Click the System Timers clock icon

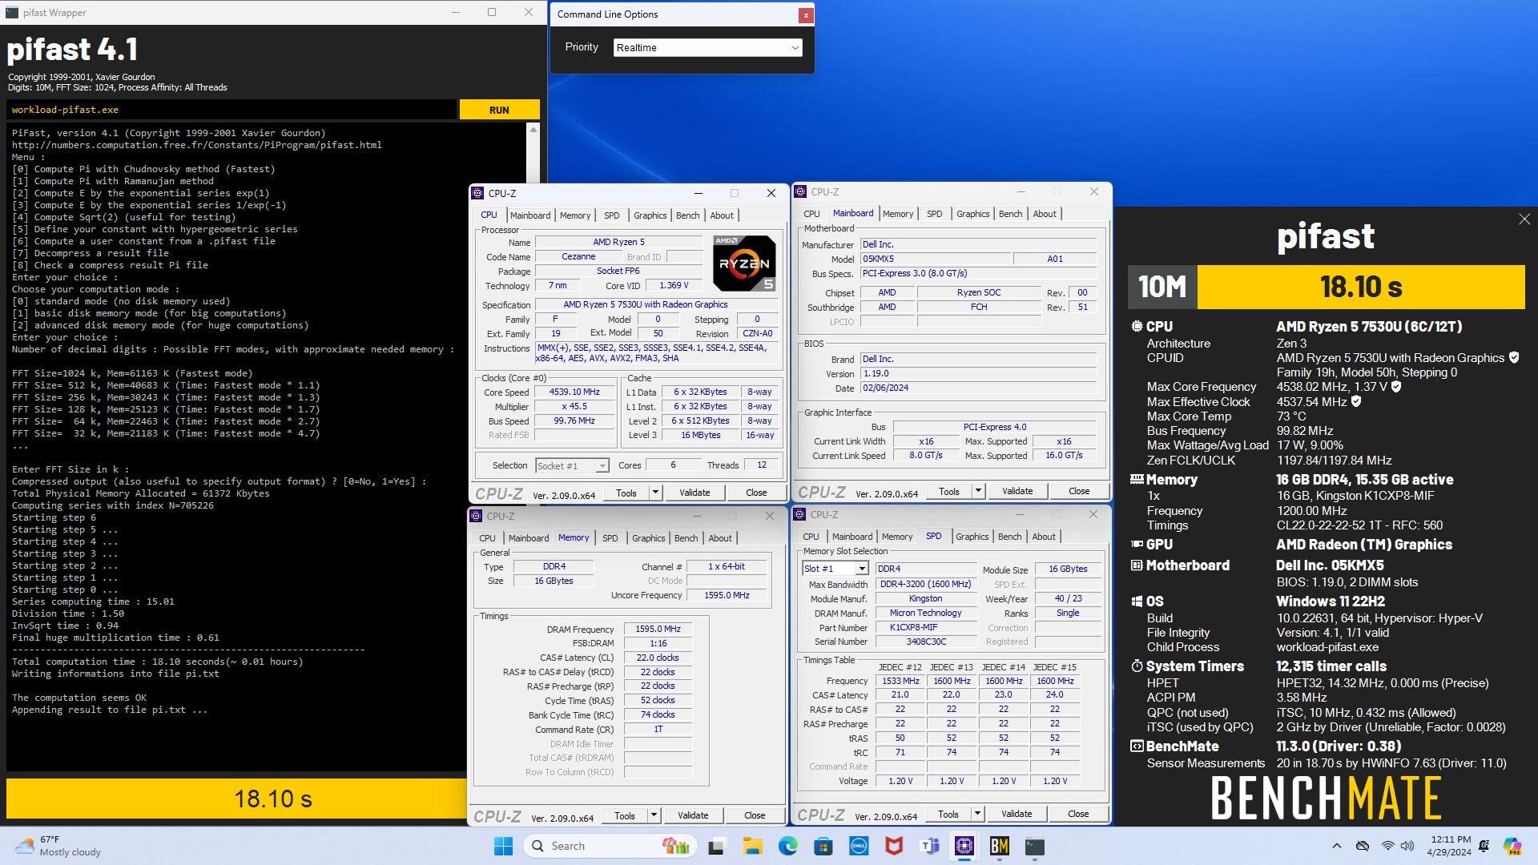(x=1136, y=666)
